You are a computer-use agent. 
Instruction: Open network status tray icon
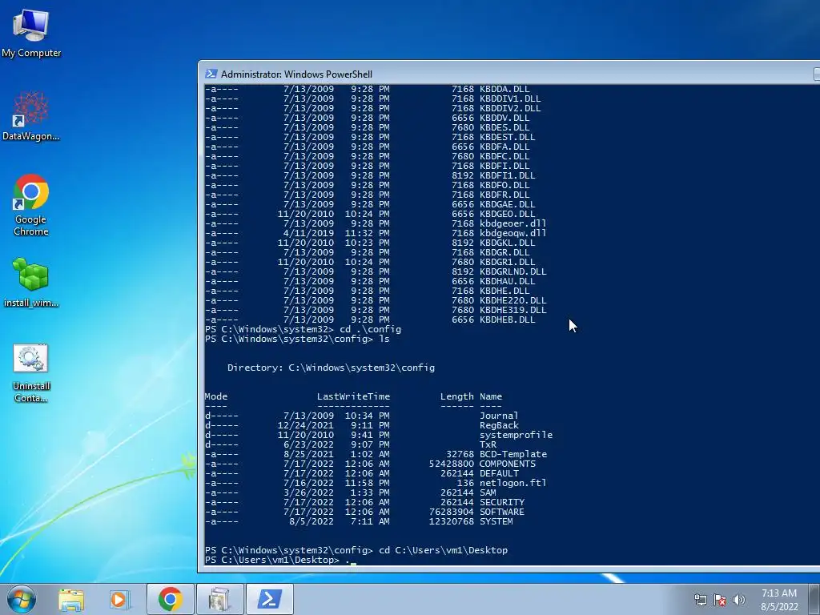pyautogui.click(x=700, y=601)
